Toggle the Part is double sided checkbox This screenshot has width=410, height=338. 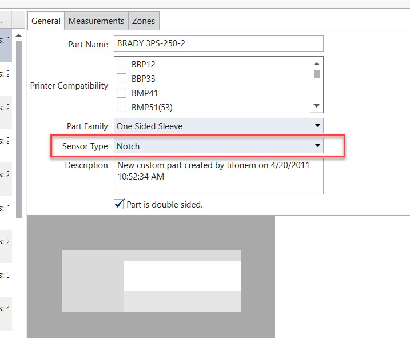click(119, 204)
